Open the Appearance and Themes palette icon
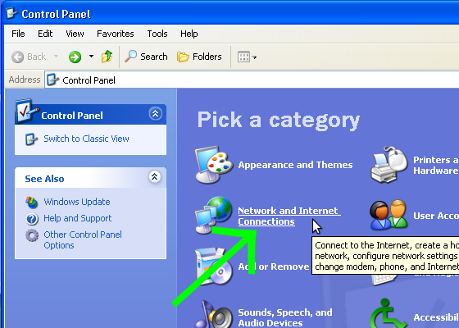 click(214, 165)
